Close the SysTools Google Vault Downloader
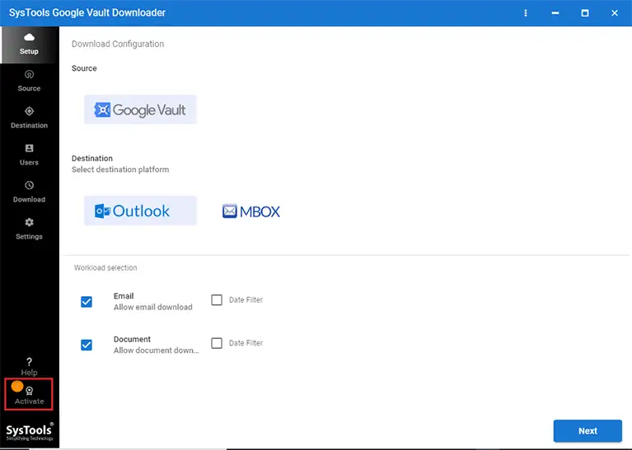This screenshot has height=450, width=632. (x=614, y=13)
